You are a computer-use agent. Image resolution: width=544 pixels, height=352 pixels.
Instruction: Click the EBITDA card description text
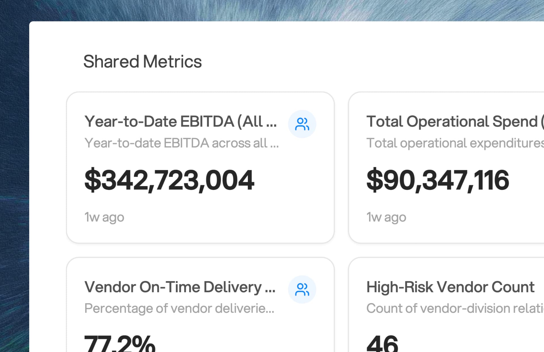(x=181, y=143)
